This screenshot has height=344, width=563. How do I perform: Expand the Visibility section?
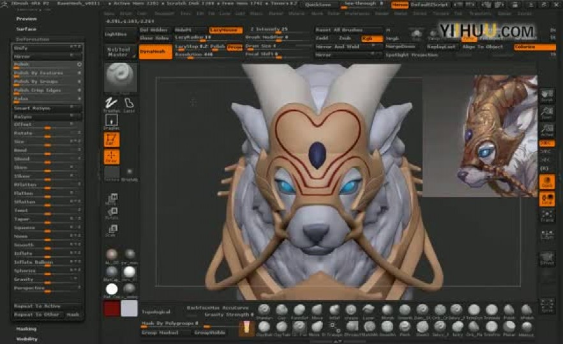27,339
